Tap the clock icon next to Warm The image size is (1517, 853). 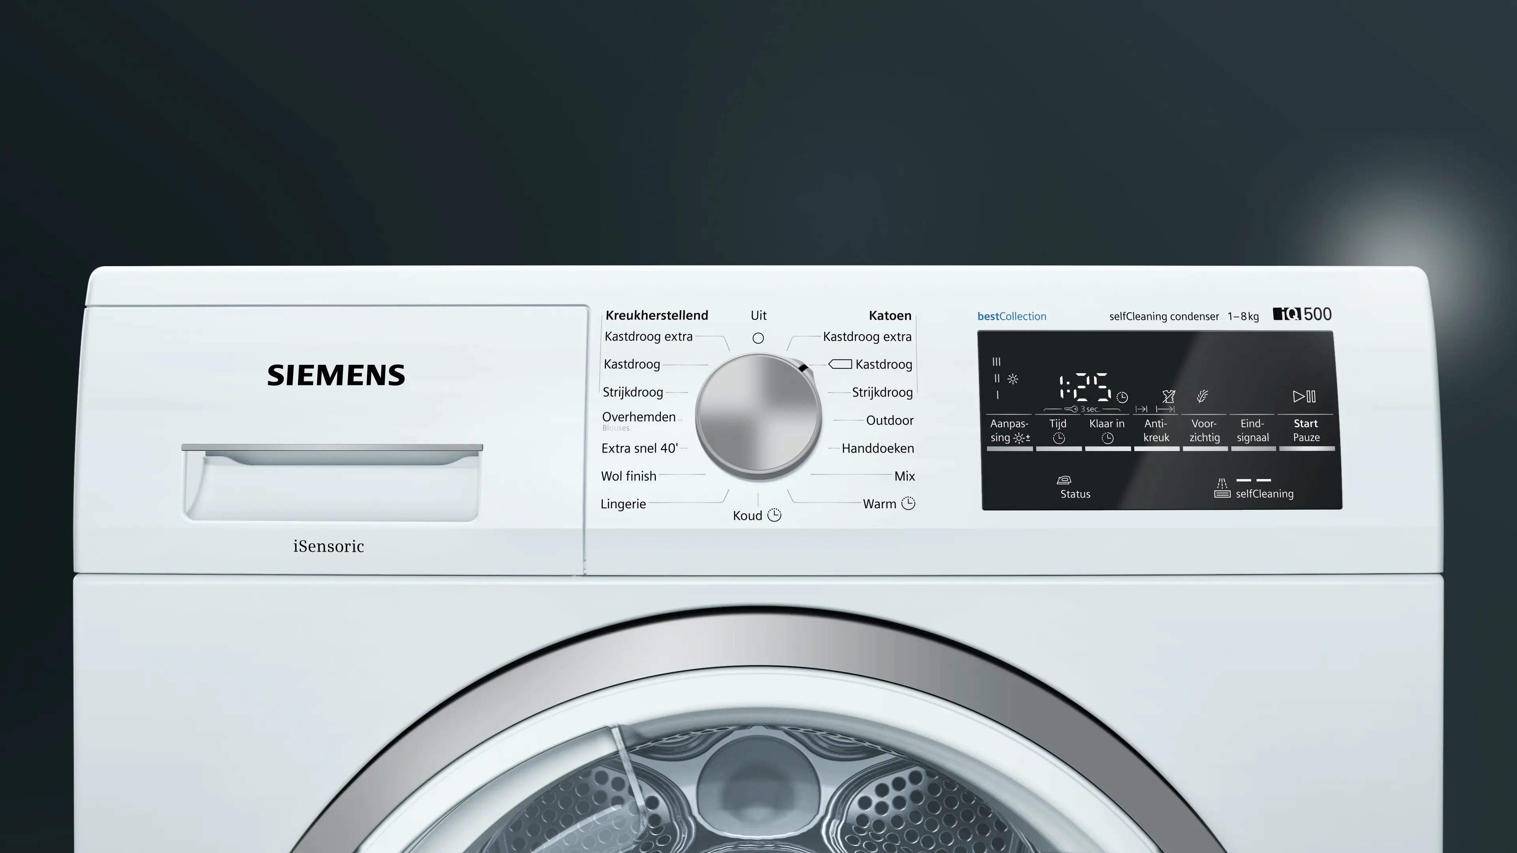pyautogui.click(x=909, y=504)
